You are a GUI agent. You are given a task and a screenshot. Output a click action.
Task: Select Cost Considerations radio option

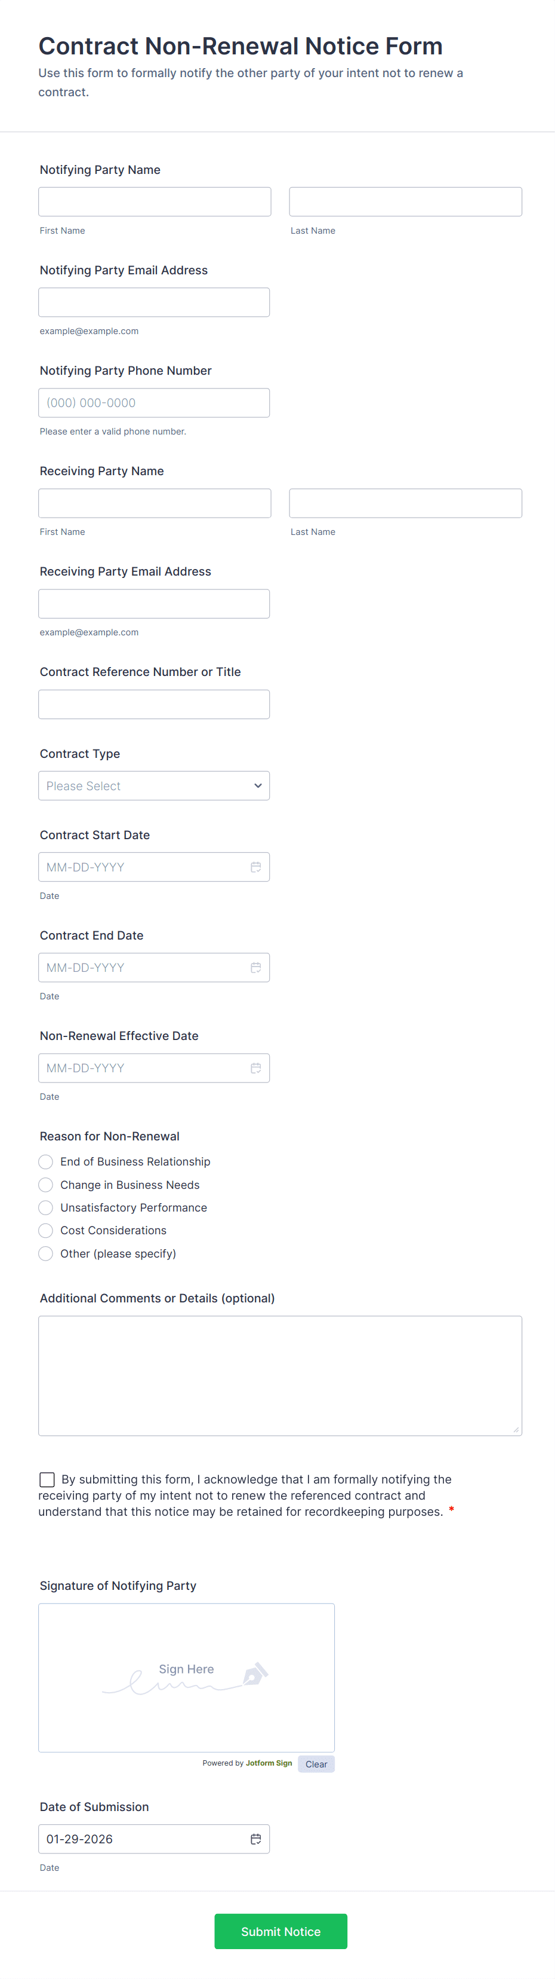click(x=46, y=1231)
